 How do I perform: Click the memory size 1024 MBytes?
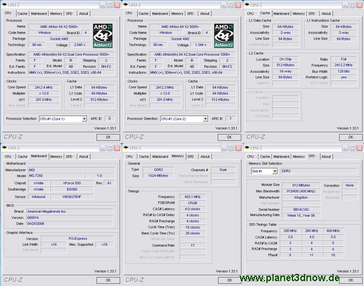[158, 176]
